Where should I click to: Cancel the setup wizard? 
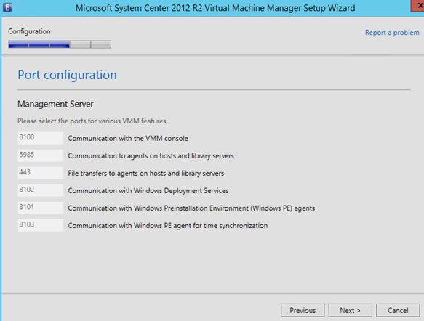[x=398, y=310]
